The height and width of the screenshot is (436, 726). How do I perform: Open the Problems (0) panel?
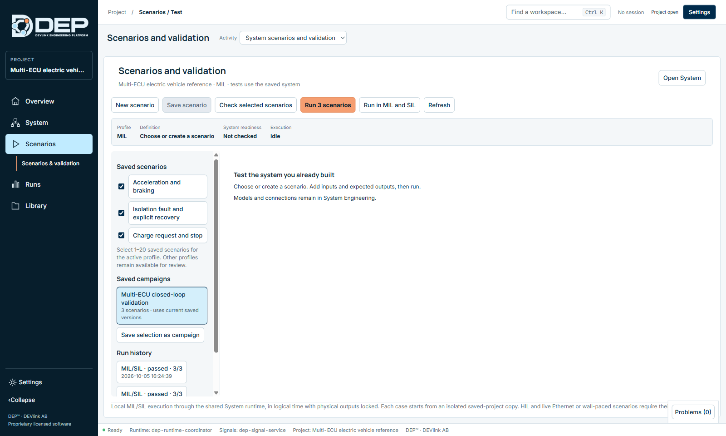point(693,412)
